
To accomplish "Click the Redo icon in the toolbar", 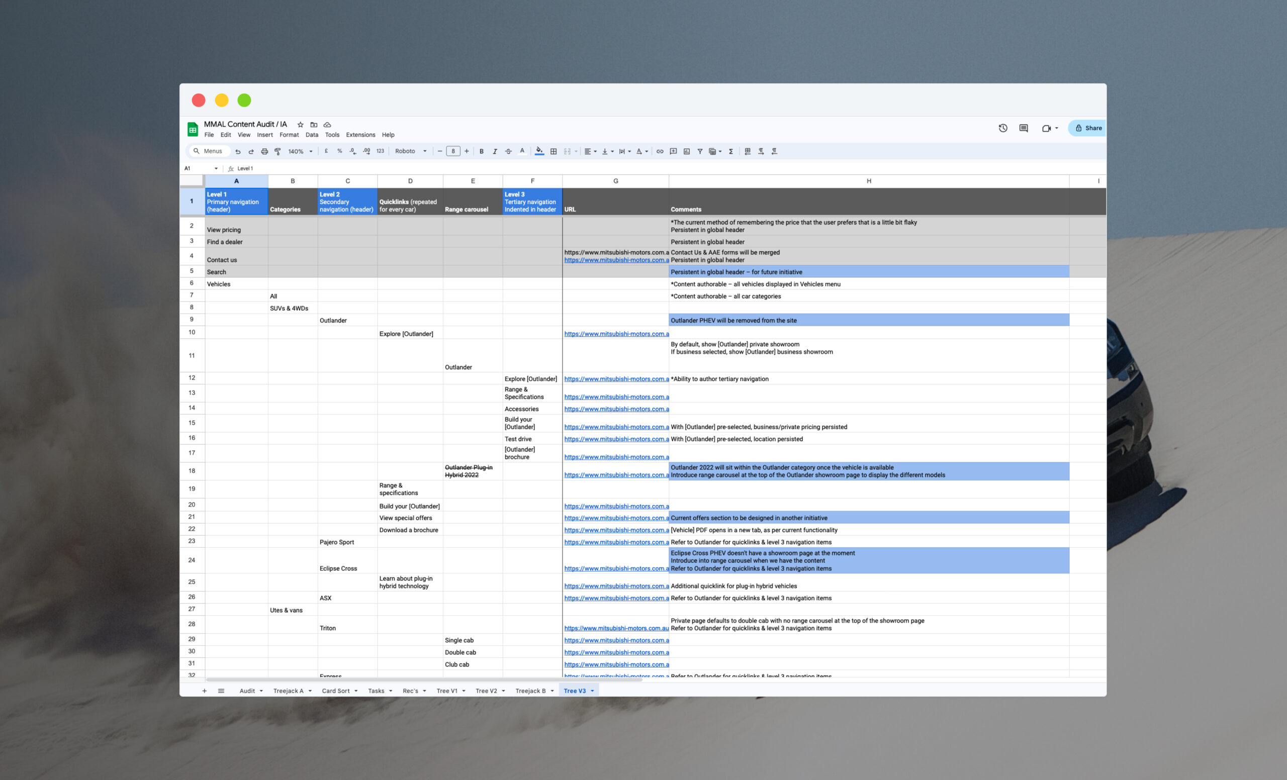I will pyautogui.click(x=251, y=151).
